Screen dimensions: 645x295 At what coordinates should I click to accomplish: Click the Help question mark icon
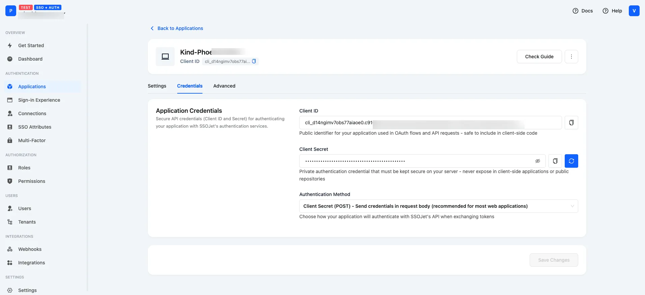coord(606,11)
